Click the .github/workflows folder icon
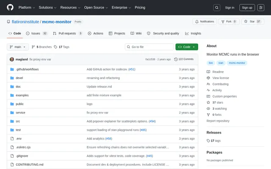 [12, 69]
